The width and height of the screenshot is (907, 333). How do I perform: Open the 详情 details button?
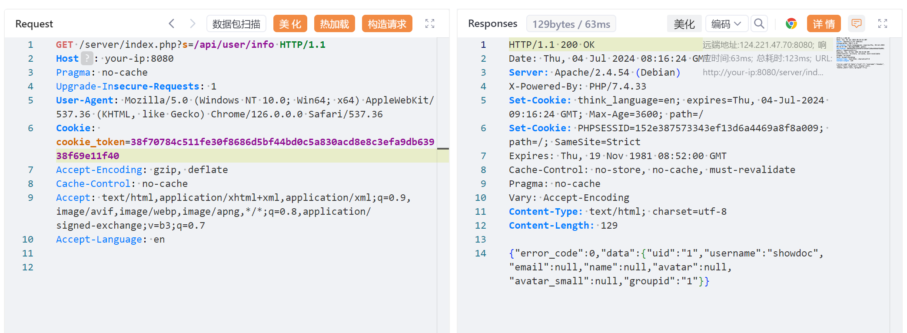coord(824,23)
